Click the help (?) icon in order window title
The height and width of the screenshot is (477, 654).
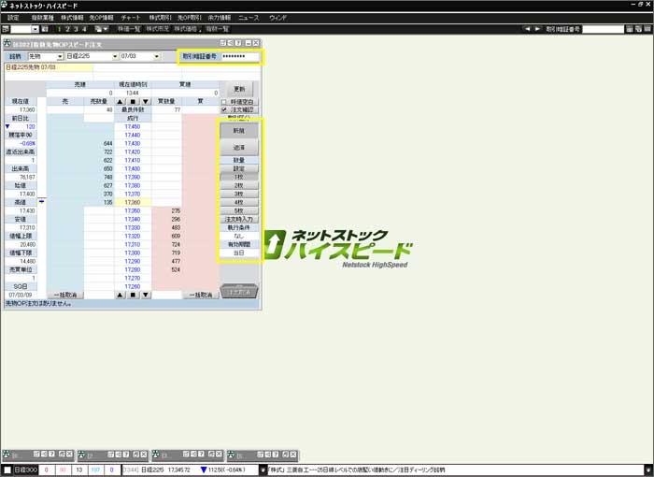point(238,43)
